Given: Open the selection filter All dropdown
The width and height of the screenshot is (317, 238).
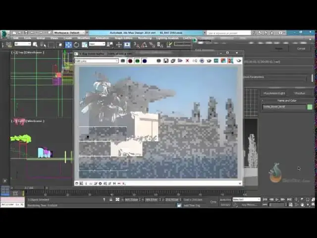Looking at the screenshot, I should (x=22, y=44).
